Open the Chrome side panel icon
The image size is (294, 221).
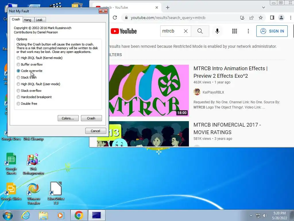272,18
